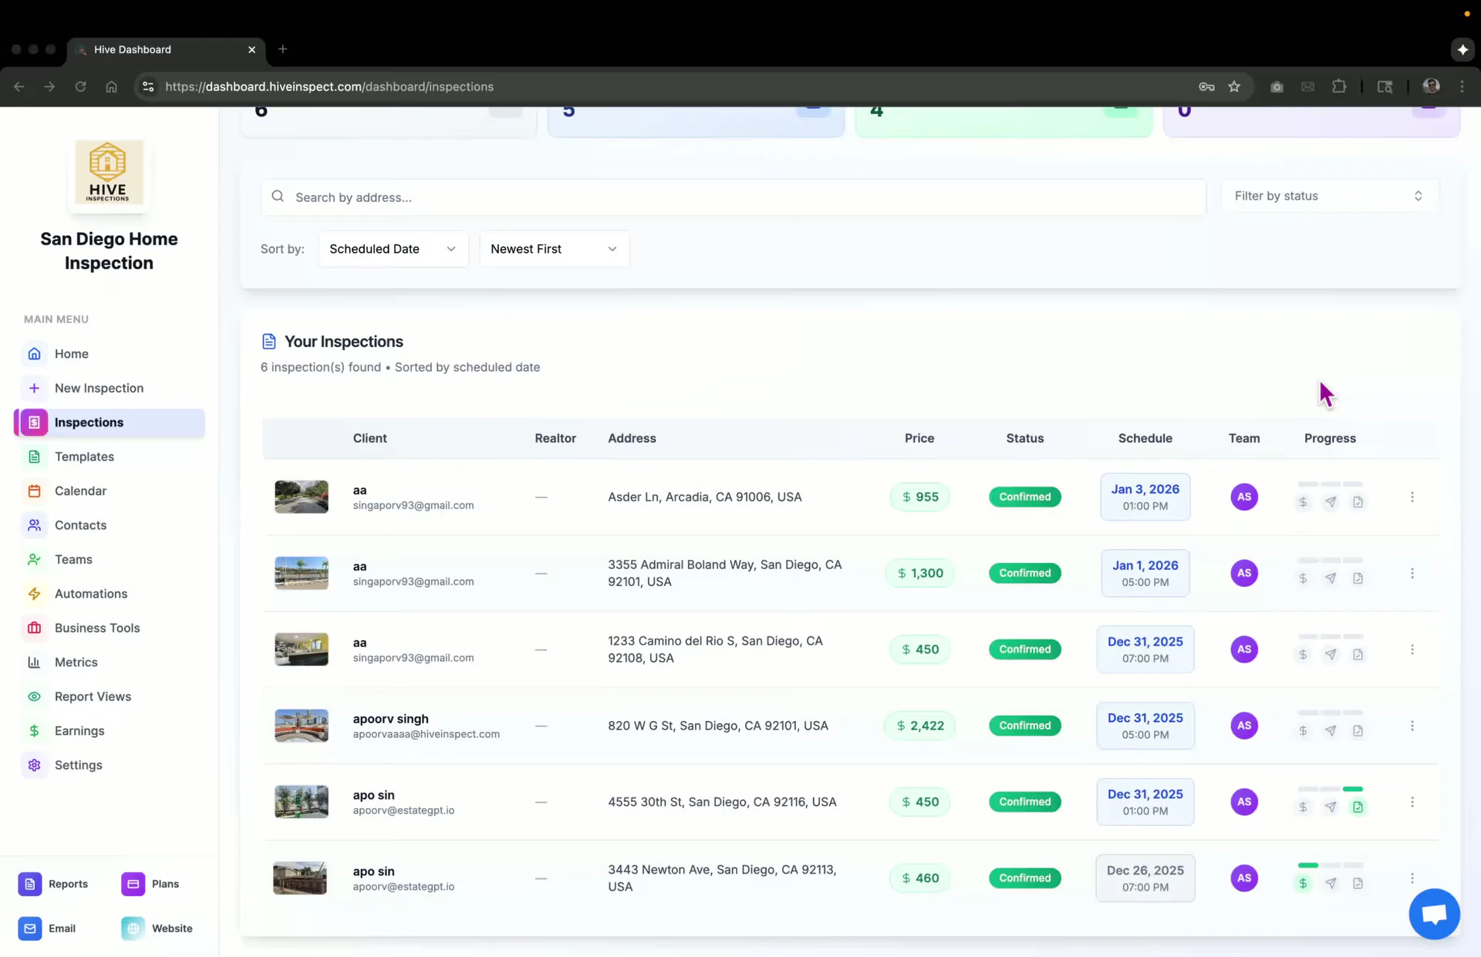Viewport: 1481px width, 957px height.
Task: Open the chat bubble in the bottom right corner
Action: [x=1433, y=914]
